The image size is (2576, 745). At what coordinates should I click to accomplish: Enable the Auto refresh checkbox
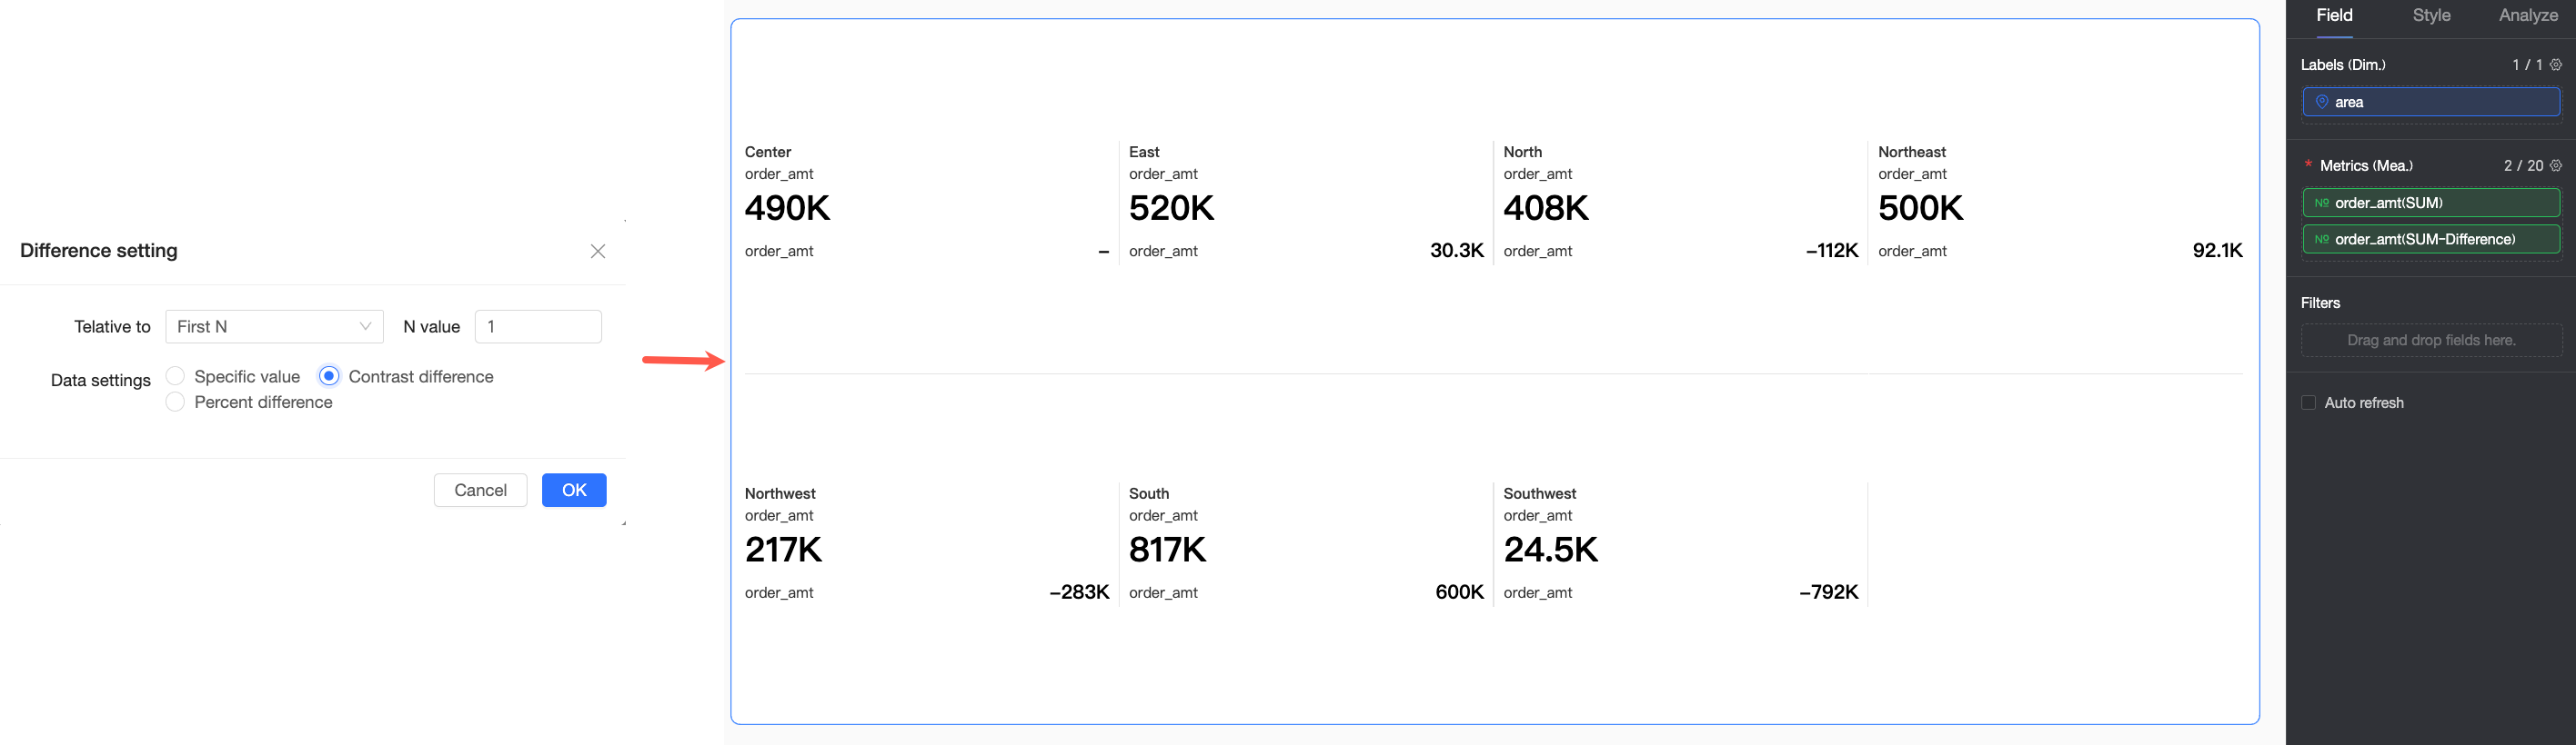tap(2309, 403)
